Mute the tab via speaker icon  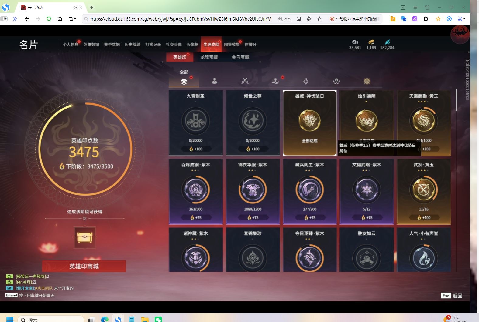coord(74,8)
